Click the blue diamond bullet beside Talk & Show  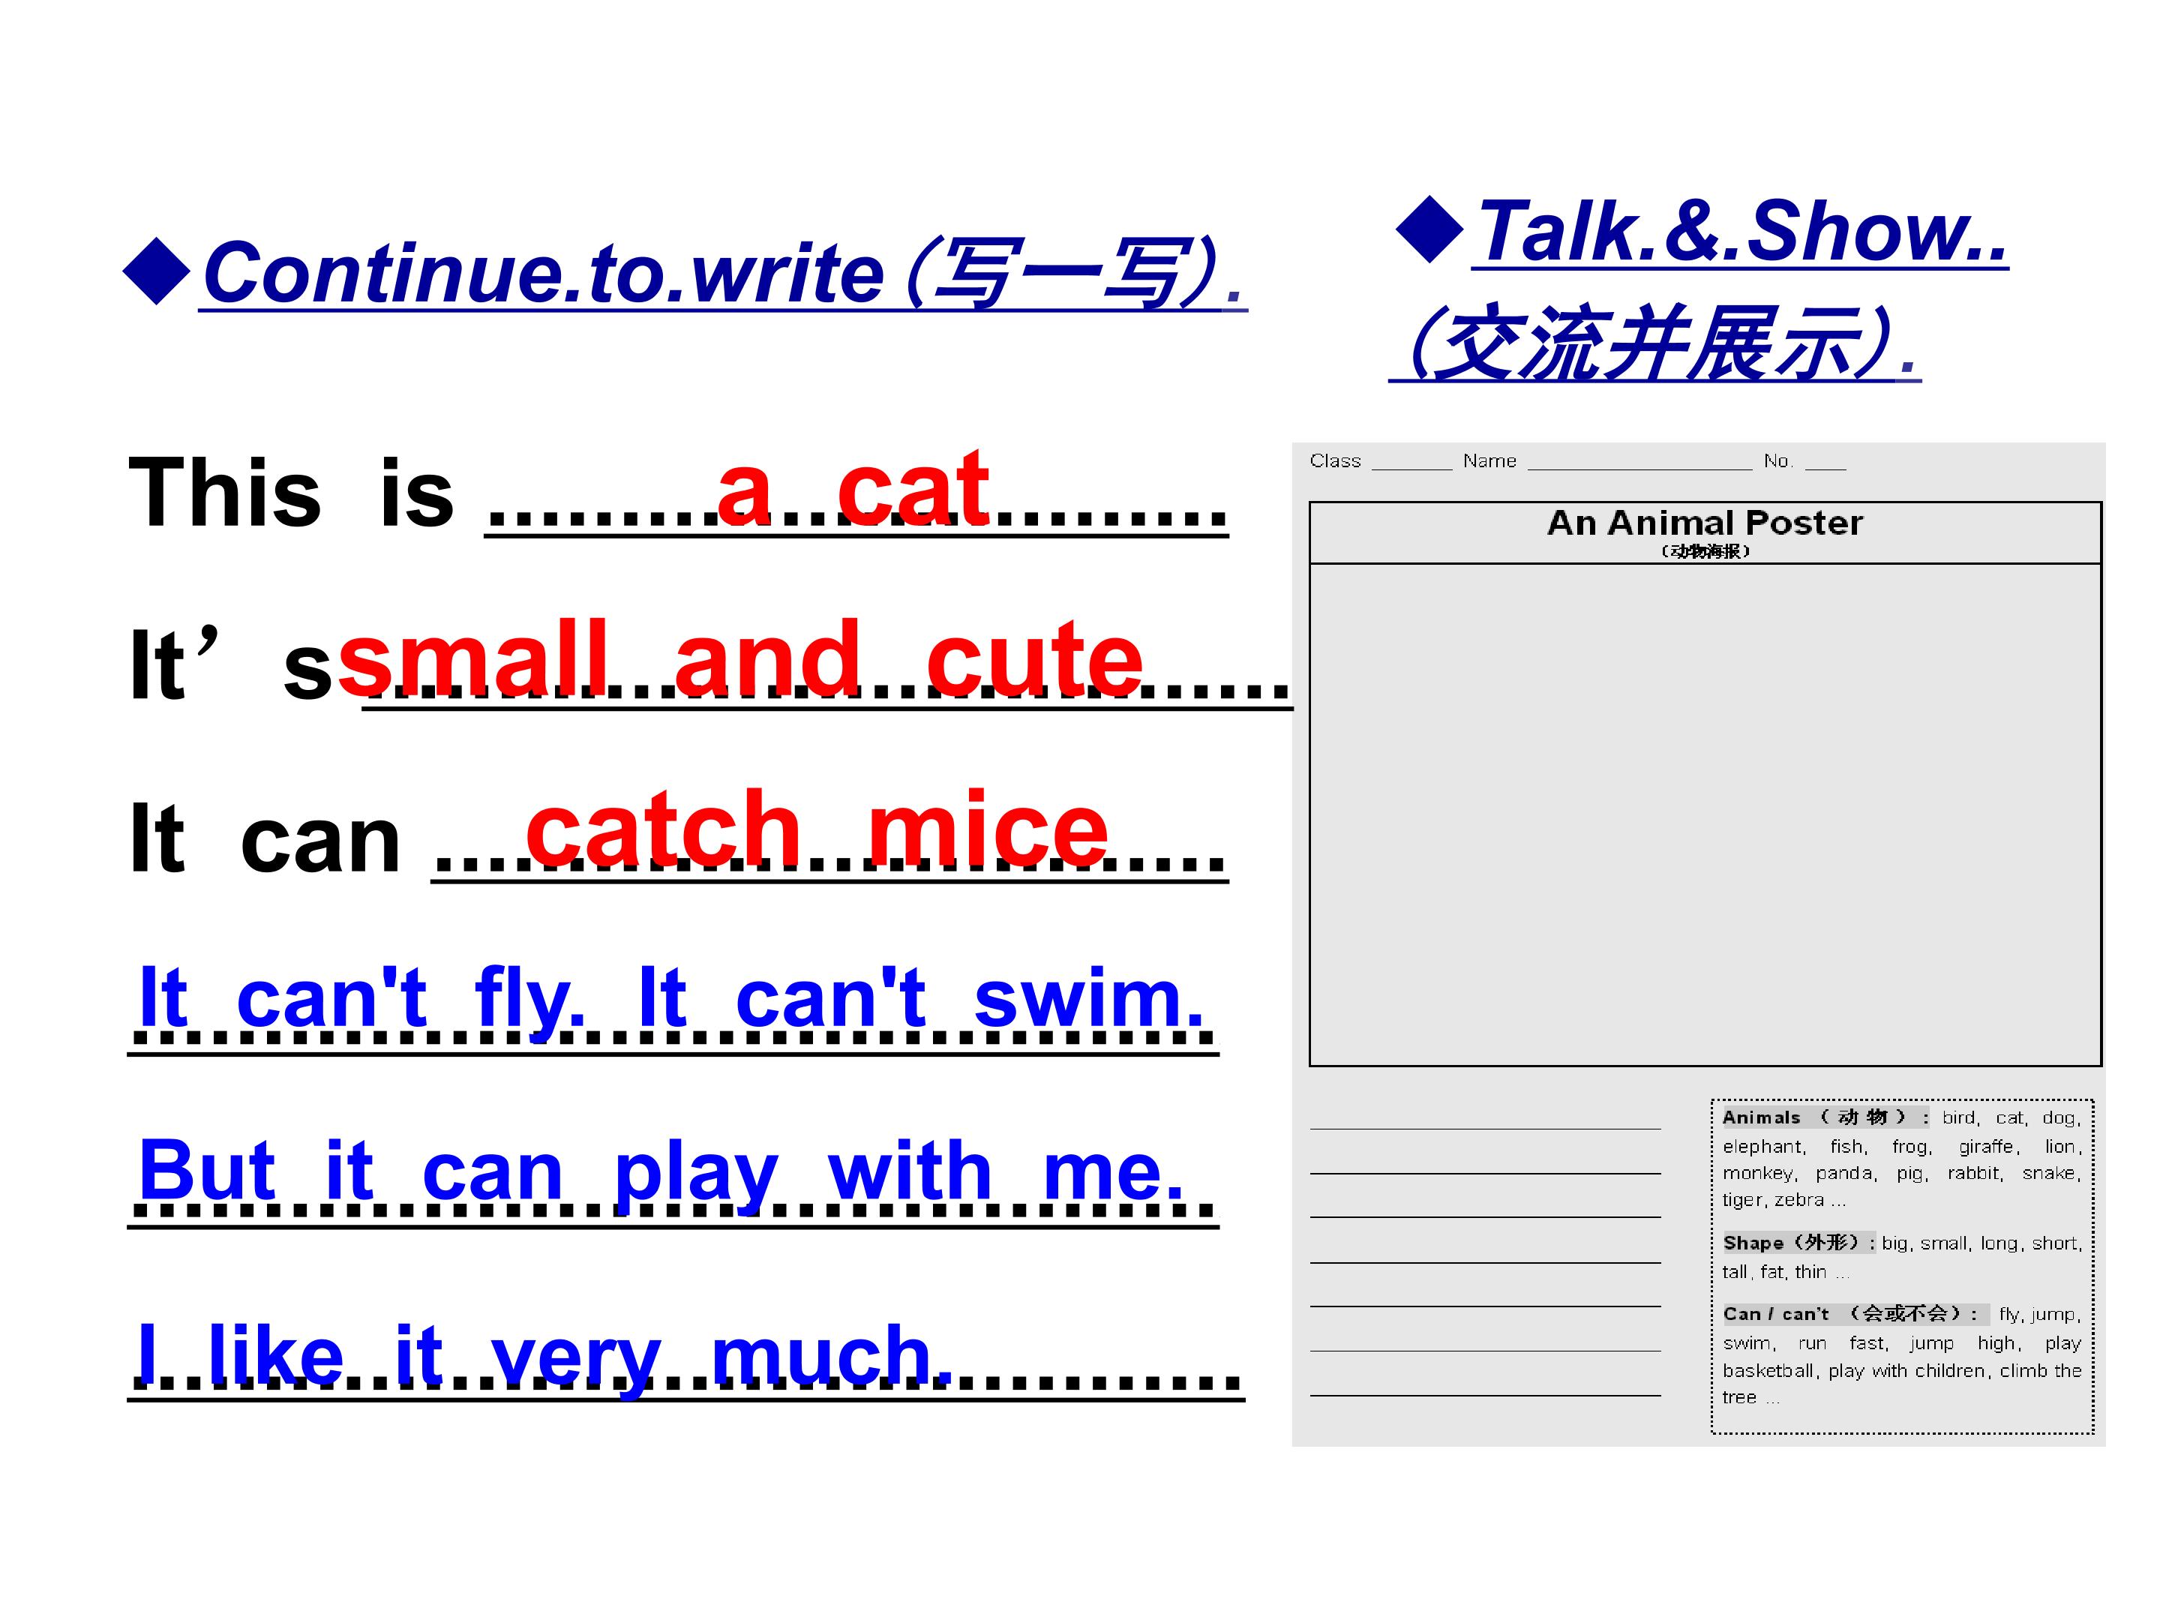(1429, 229)
